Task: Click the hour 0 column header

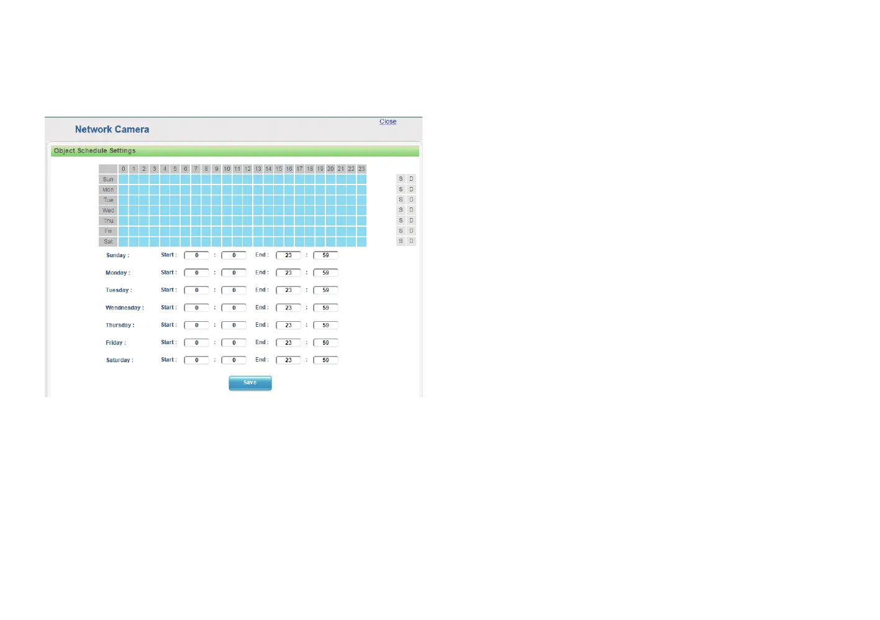Action: point(124,169)
